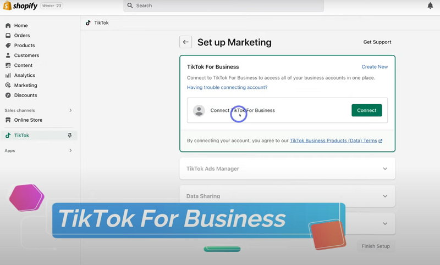Click Get Support
The height and width of the screenshot is (265, 440).
377,42
